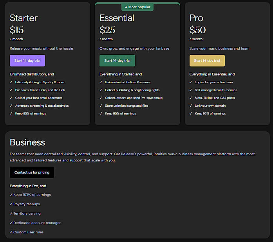This screenshot has height=242, width=273.
Task: Click 'Keep 97.1% of earnings'
Action: click(32, 195)
